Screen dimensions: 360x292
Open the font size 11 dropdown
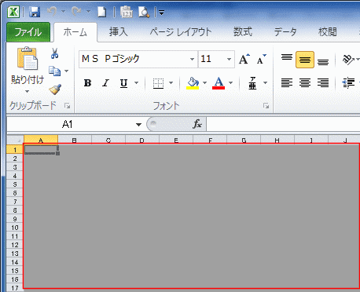click(229, 59)
